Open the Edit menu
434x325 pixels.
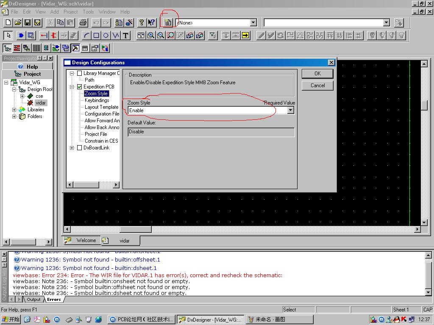pyautogui.click(x=27, y=11)
